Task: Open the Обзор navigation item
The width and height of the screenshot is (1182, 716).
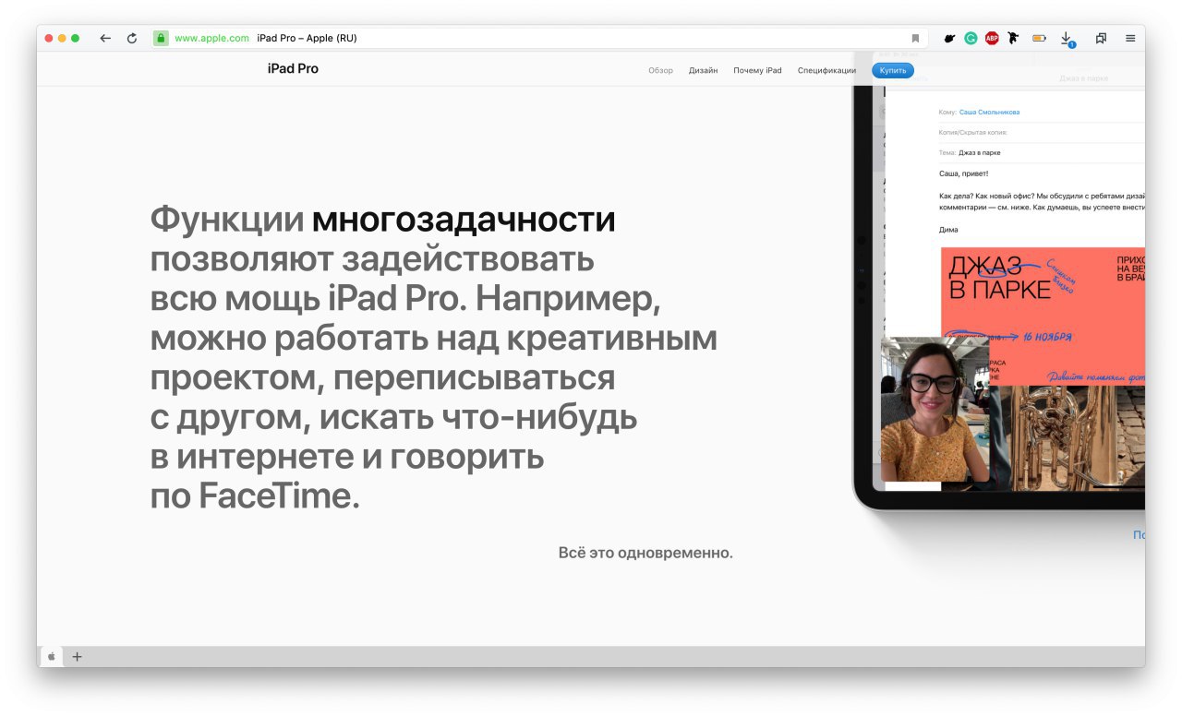Action: pos(660,70)
